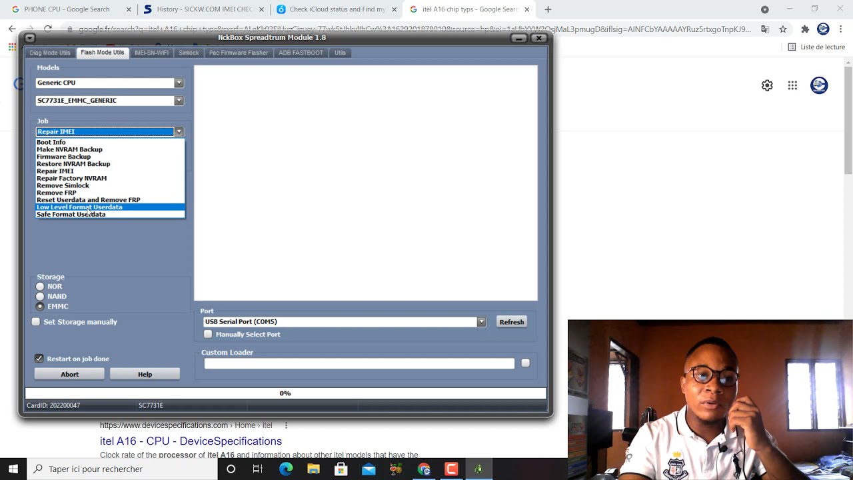This screenshot has height=480, width=853.
Task: Switch to Diag Mode Utils tab
Action: [x=50, y=53]
